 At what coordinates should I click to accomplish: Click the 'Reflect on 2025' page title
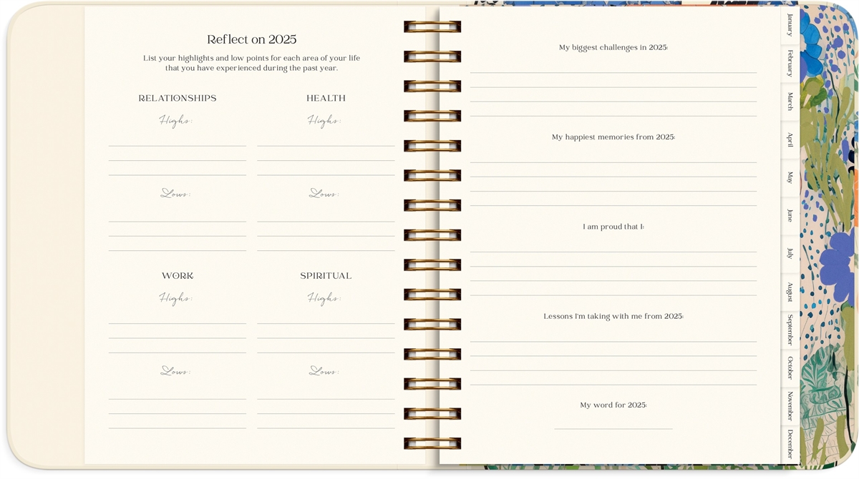point(251,40)
